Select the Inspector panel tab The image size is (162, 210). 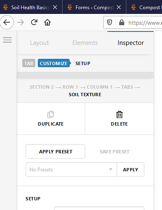[131, 43]
